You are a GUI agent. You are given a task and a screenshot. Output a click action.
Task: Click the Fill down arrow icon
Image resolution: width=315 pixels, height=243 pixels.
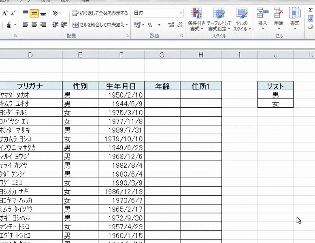(x=311, y=19)
